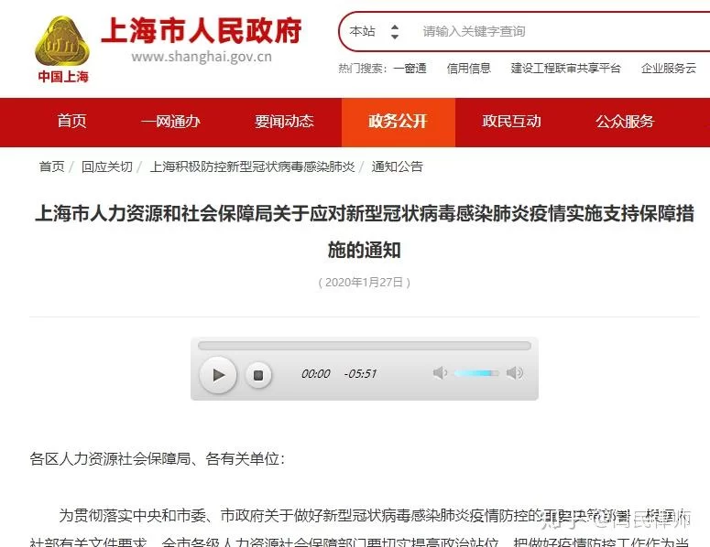Play the audio reading of the notice
The width and height of the screenshot is (710, 547).
pos(218,374)
